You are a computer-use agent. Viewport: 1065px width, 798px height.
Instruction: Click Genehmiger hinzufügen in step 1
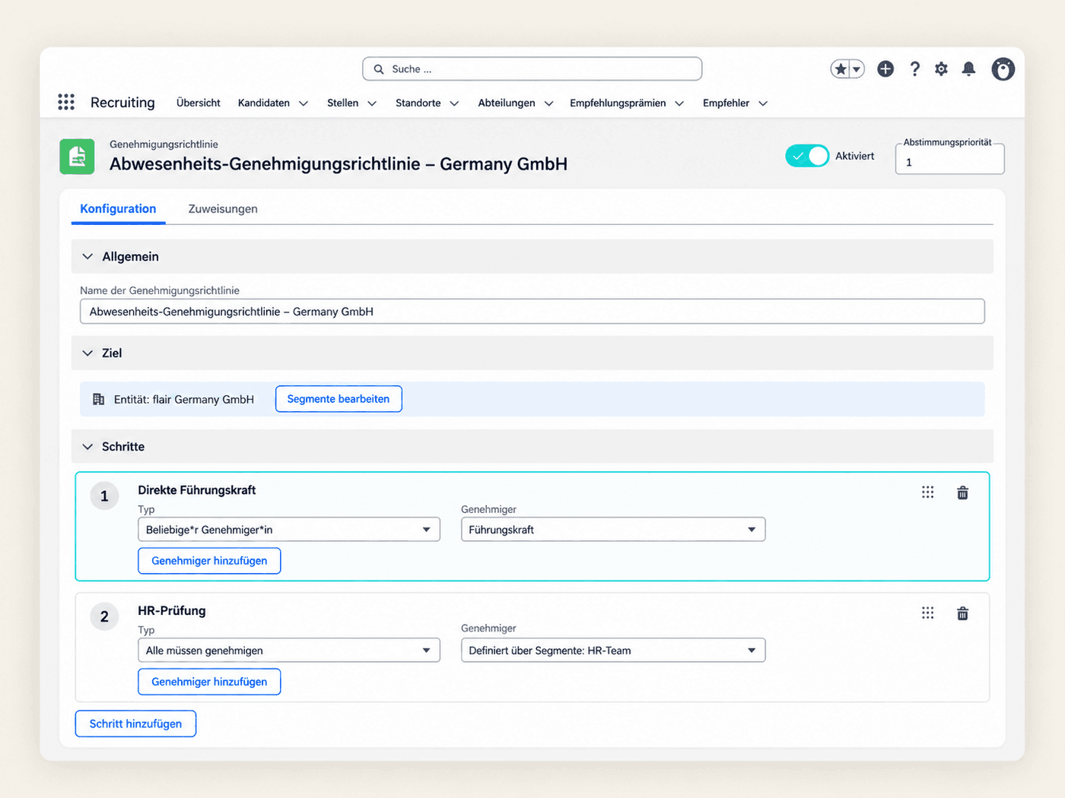pyautogui.click(x=209, y=561)
